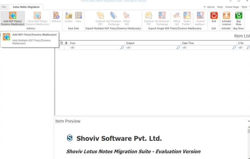Click the Shoviv Software logo in preview

pyautogui.click(x=70, y=138)
